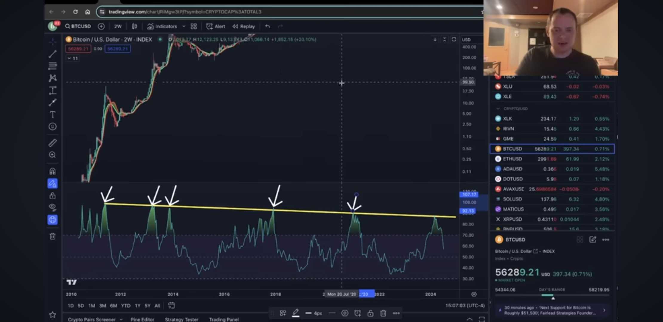Screen dimensions: 663x322
Task: Toggle hide all drawings eye icon
Action: click(x=53, y=207)
